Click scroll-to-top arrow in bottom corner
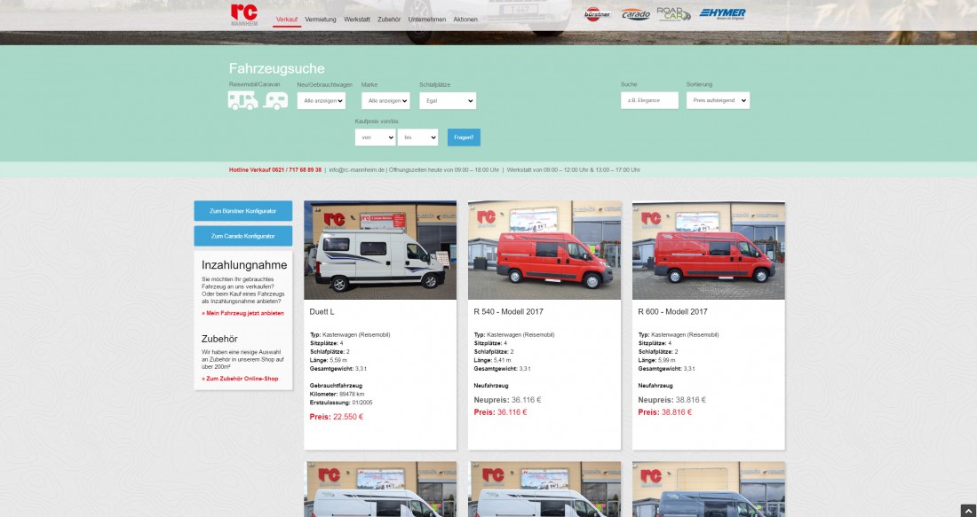 click(967, 510)
